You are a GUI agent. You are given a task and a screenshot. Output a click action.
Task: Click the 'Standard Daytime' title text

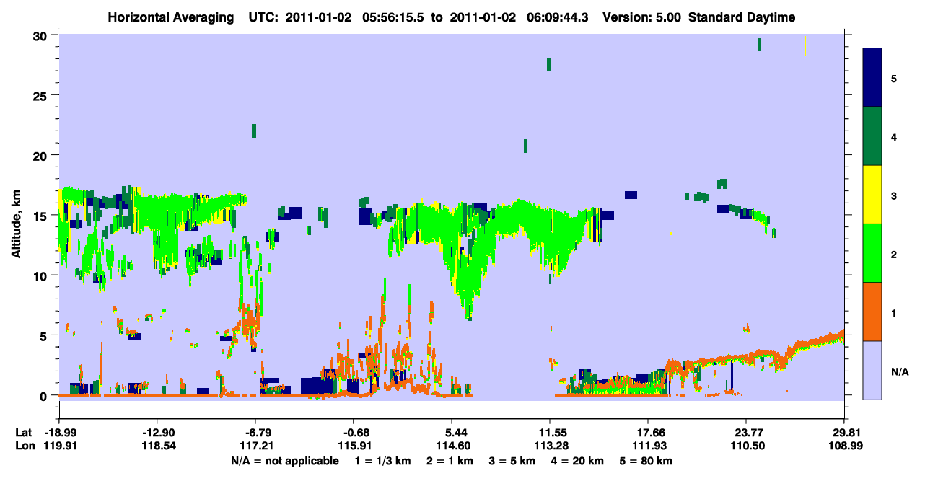(x=742, y=17)
